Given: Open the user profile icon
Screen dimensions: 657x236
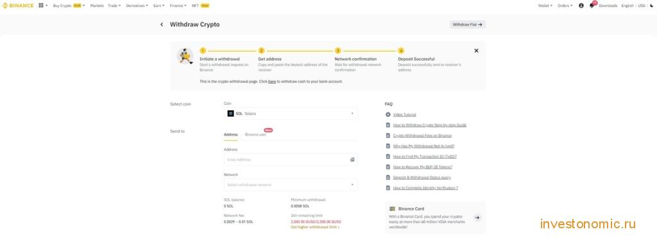Looking at the screenshot, I should [581, 6].
